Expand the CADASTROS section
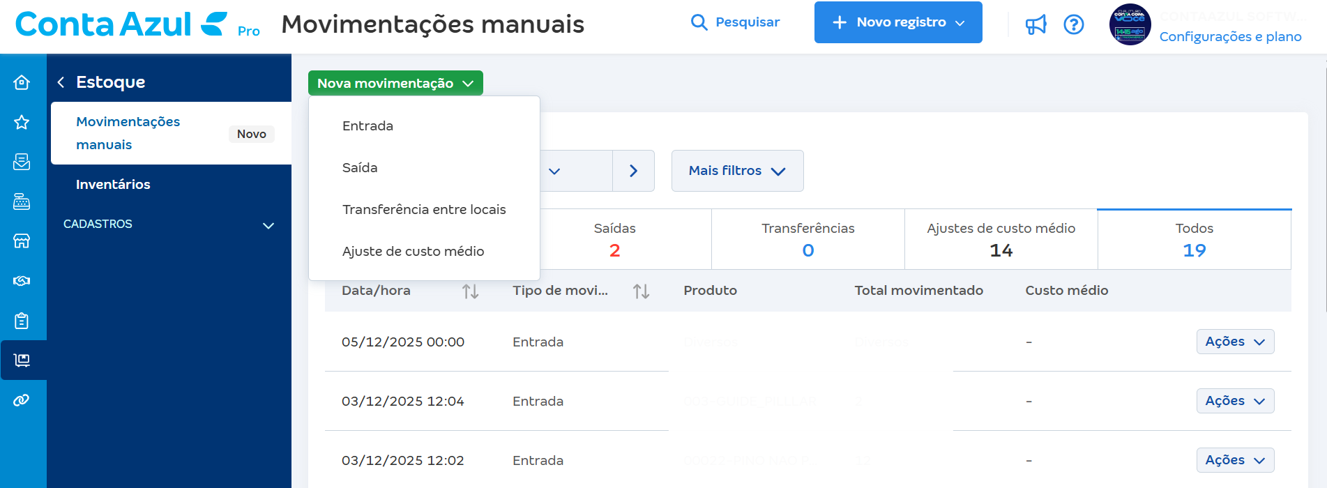Image resolution: width=1327 pixels, height=488 pixels. click(170, 224)
